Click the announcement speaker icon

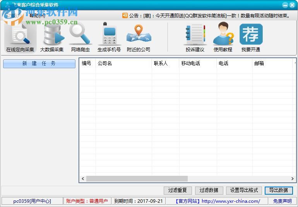(125, 15)
